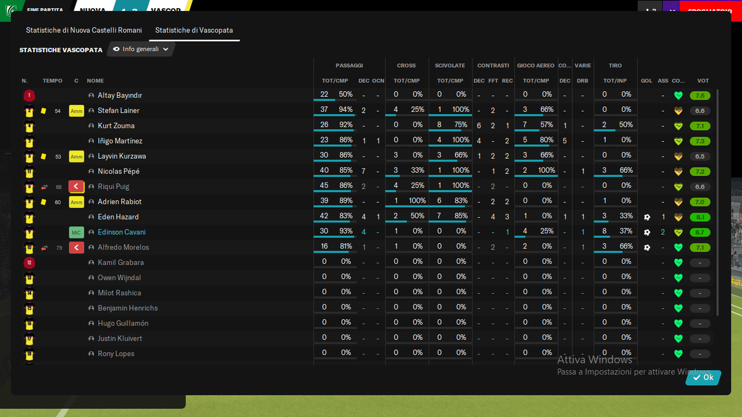This screenshot has width=742, height=417.
Task: Click the Amm badge on Adrien Rabiot's row
Action: click(x=77, y=202)
